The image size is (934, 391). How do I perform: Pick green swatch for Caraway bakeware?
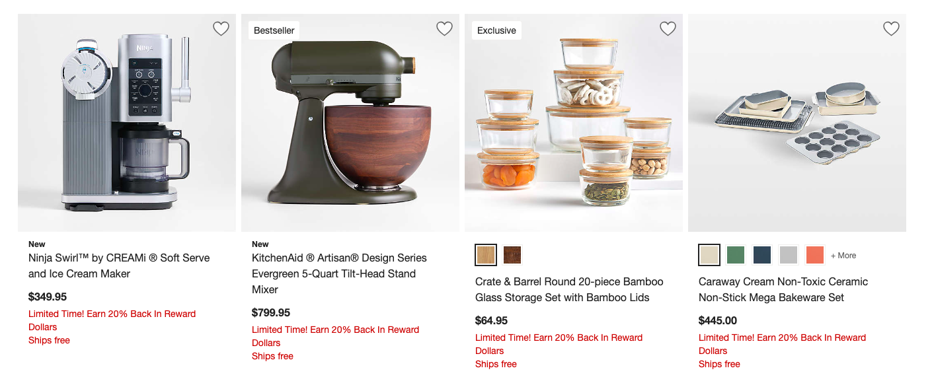[x=736, y=255]
